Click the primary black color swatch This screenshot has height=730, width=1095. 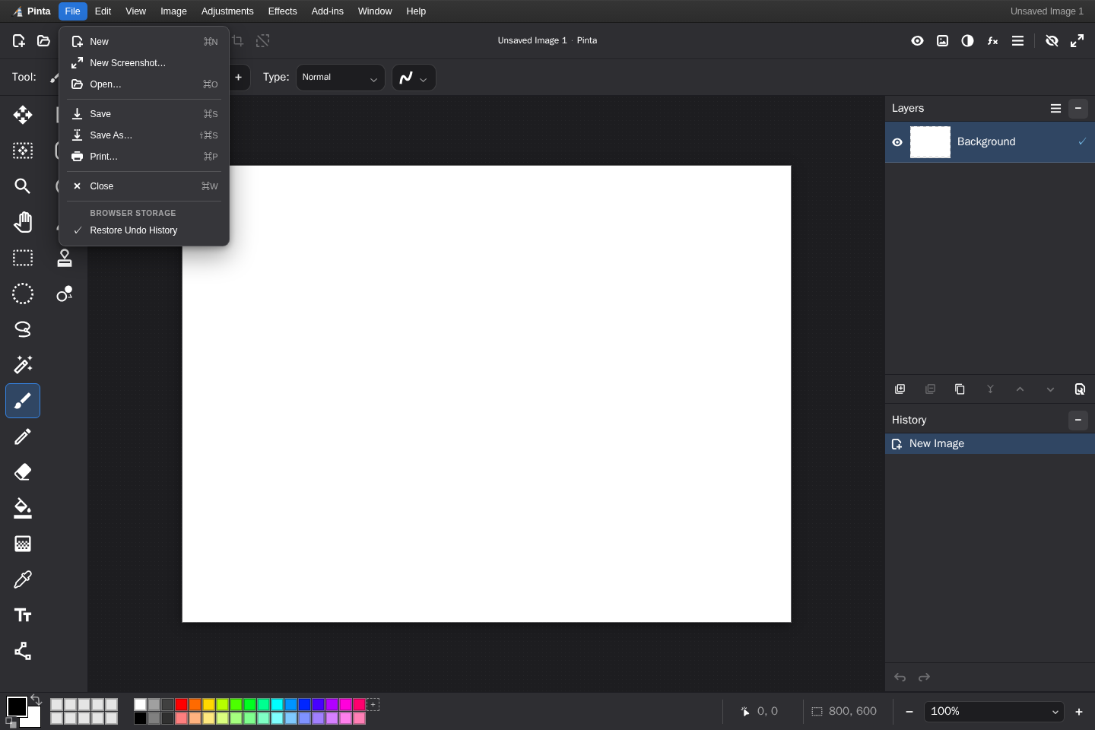pos(17,706)
